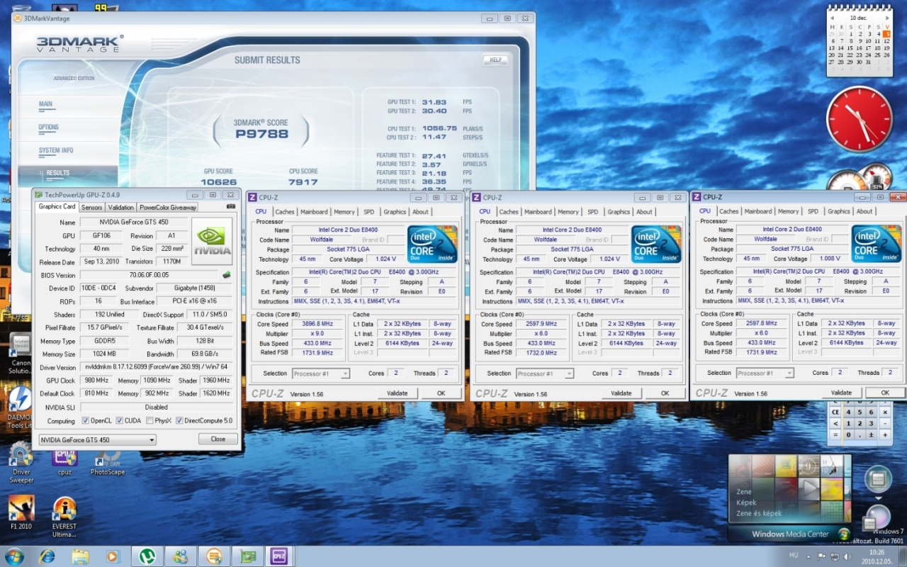The image size is (907, 567).
Task: Toggle the DirectCompute 5.0 checkbox
Action: click(x=179, y=421)
